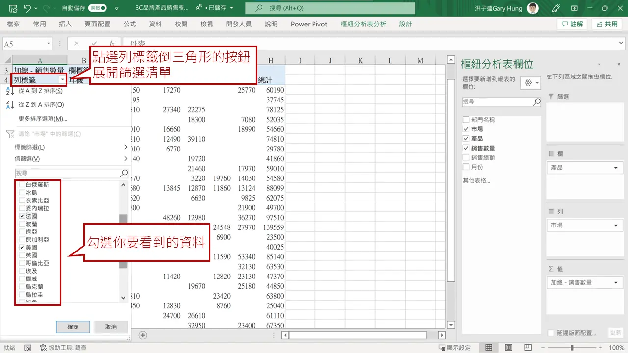Open the Power Pivot tab
This screenshot has height=353, width=628.
[309, 24]
